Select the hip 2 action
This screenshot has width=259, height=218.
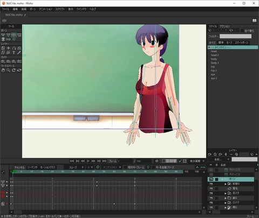click(x=214, y=71)
